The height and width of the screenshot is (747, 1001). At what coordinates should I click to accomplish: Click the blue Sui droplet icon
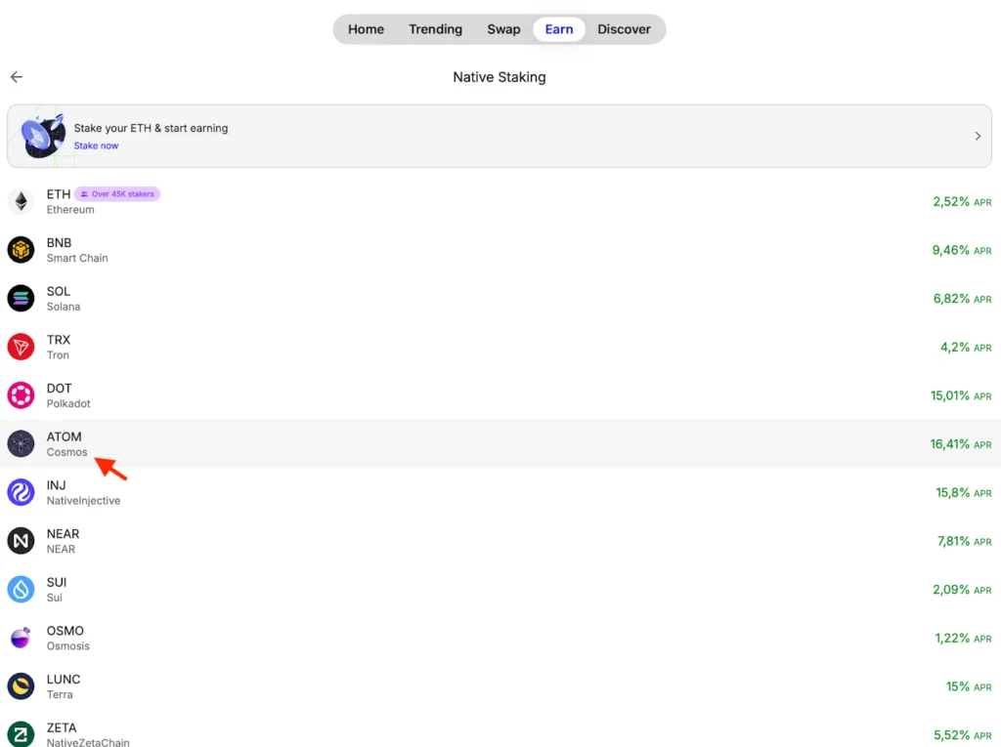21,590
